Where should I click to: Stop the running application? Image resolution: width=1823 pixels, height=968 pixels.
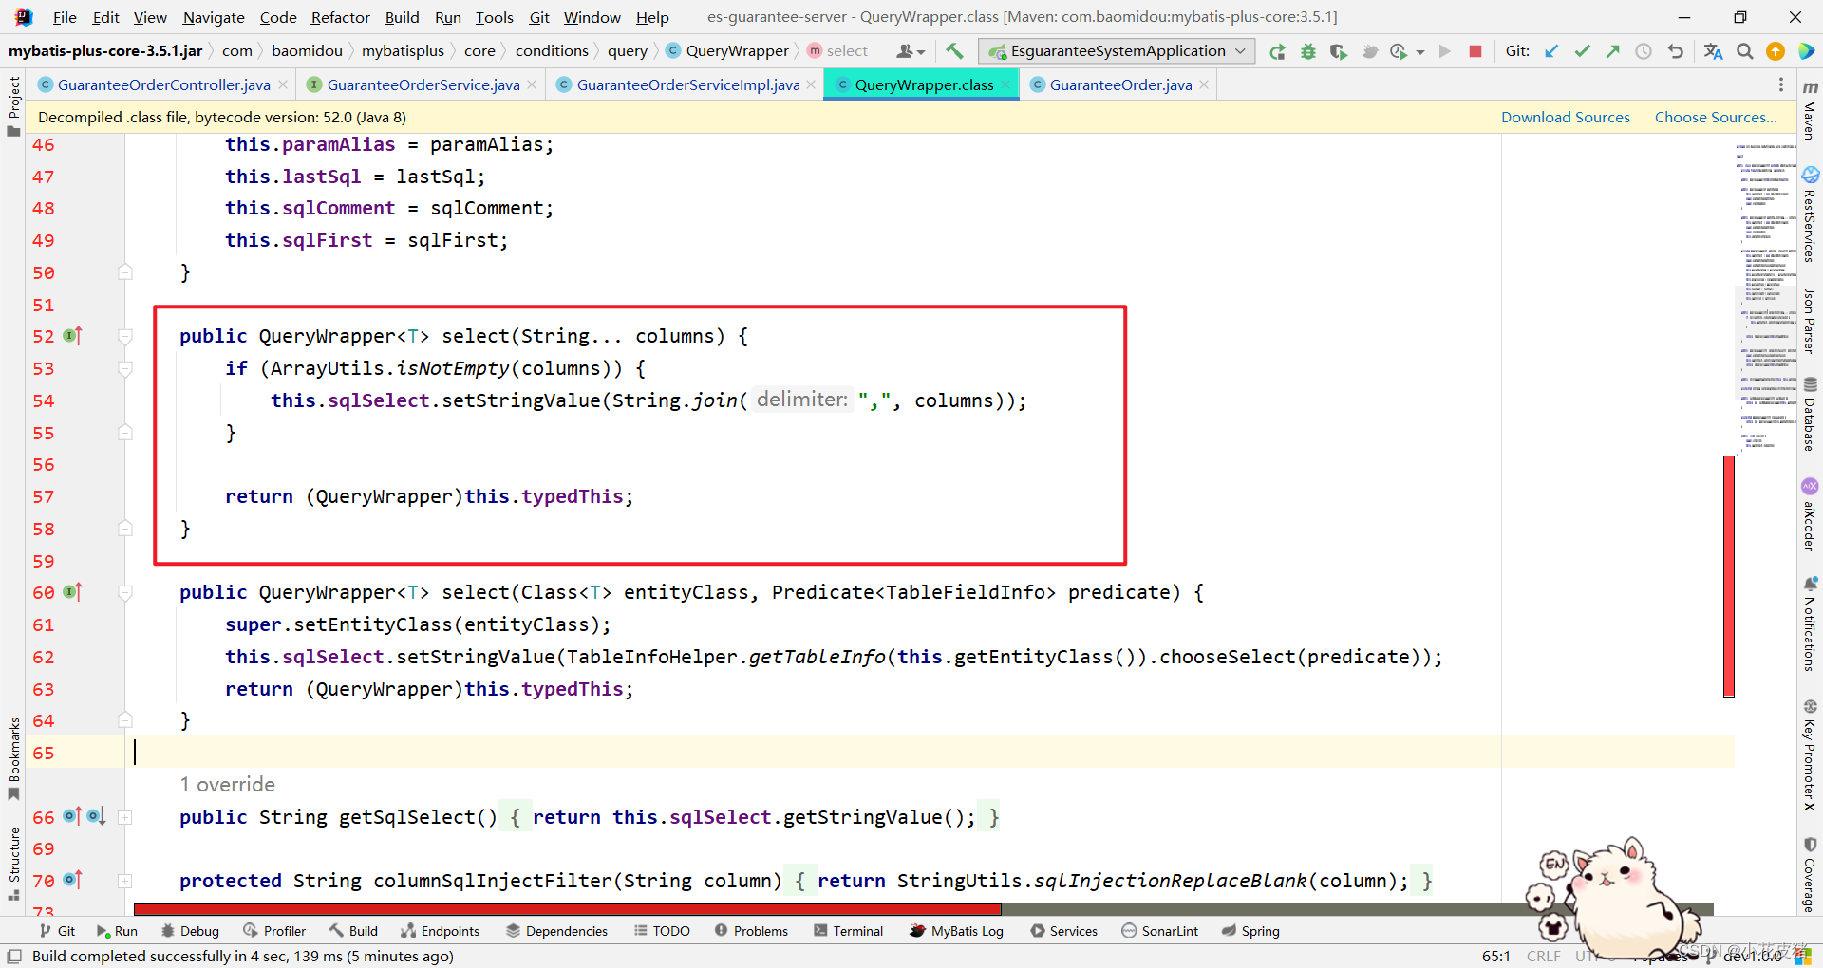(1475, 51)
